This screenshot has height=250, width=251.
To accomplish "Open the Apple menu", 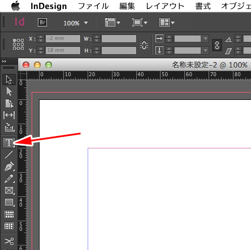I will coord(15,6).
